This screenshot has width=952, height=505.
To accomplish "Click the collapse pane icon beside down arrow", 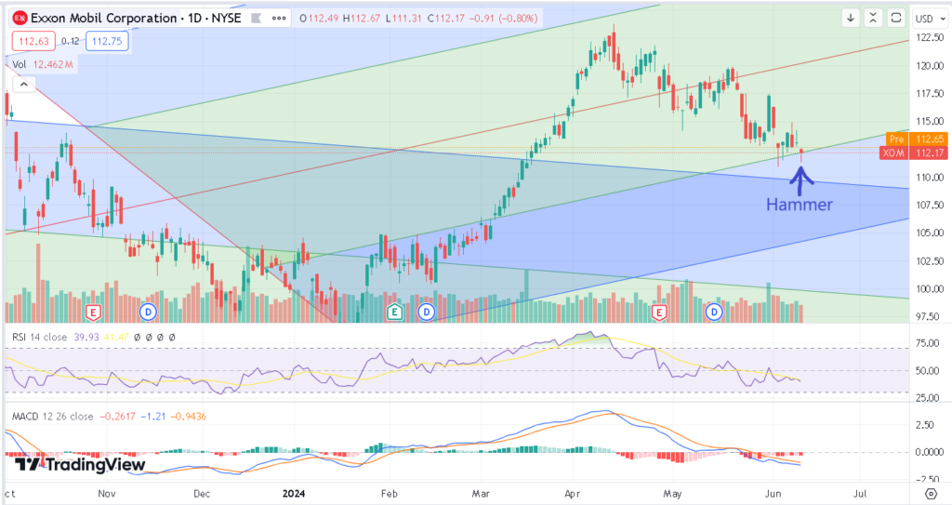I will pos(873,19).
